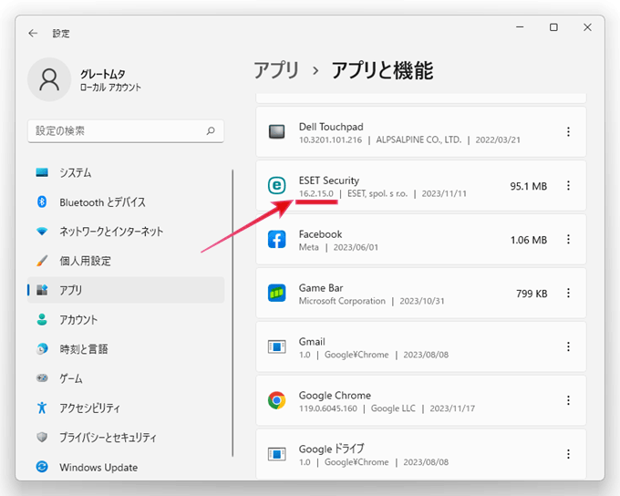Click the privacy shield icon
This screenshot has width=620, height=496.
[x=42, y=437]
